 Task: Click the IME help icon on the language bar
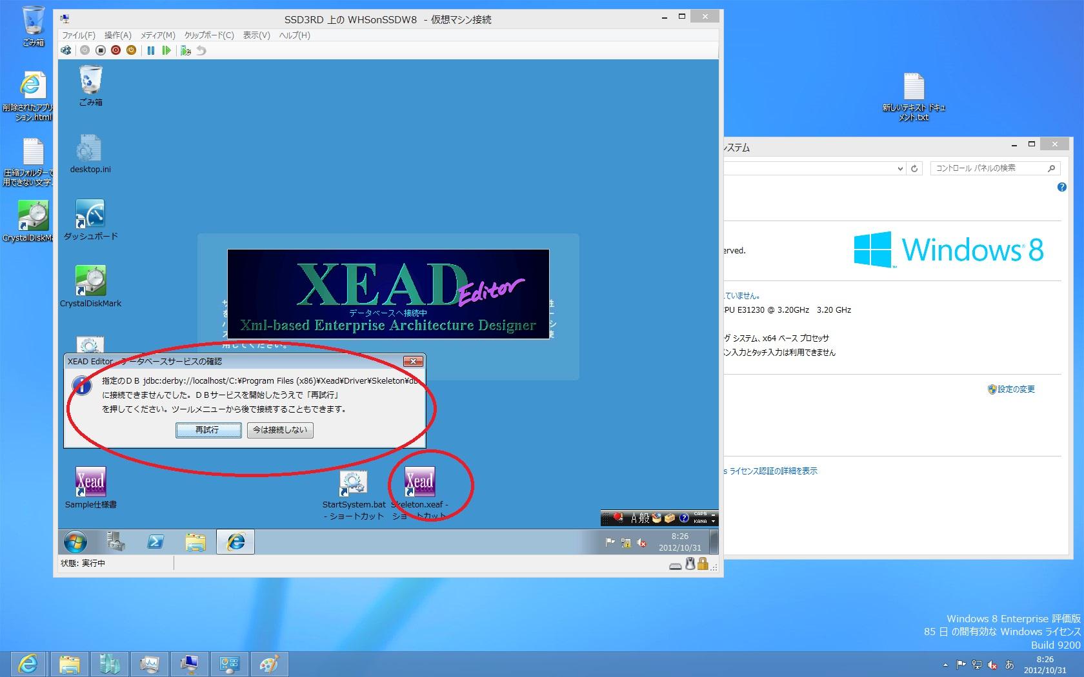[x=684, y=518]
